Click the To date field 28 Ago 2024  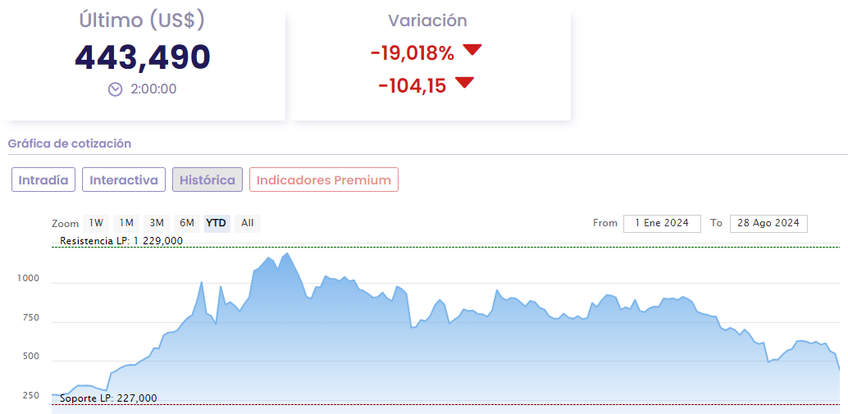[x=768, y=223]
